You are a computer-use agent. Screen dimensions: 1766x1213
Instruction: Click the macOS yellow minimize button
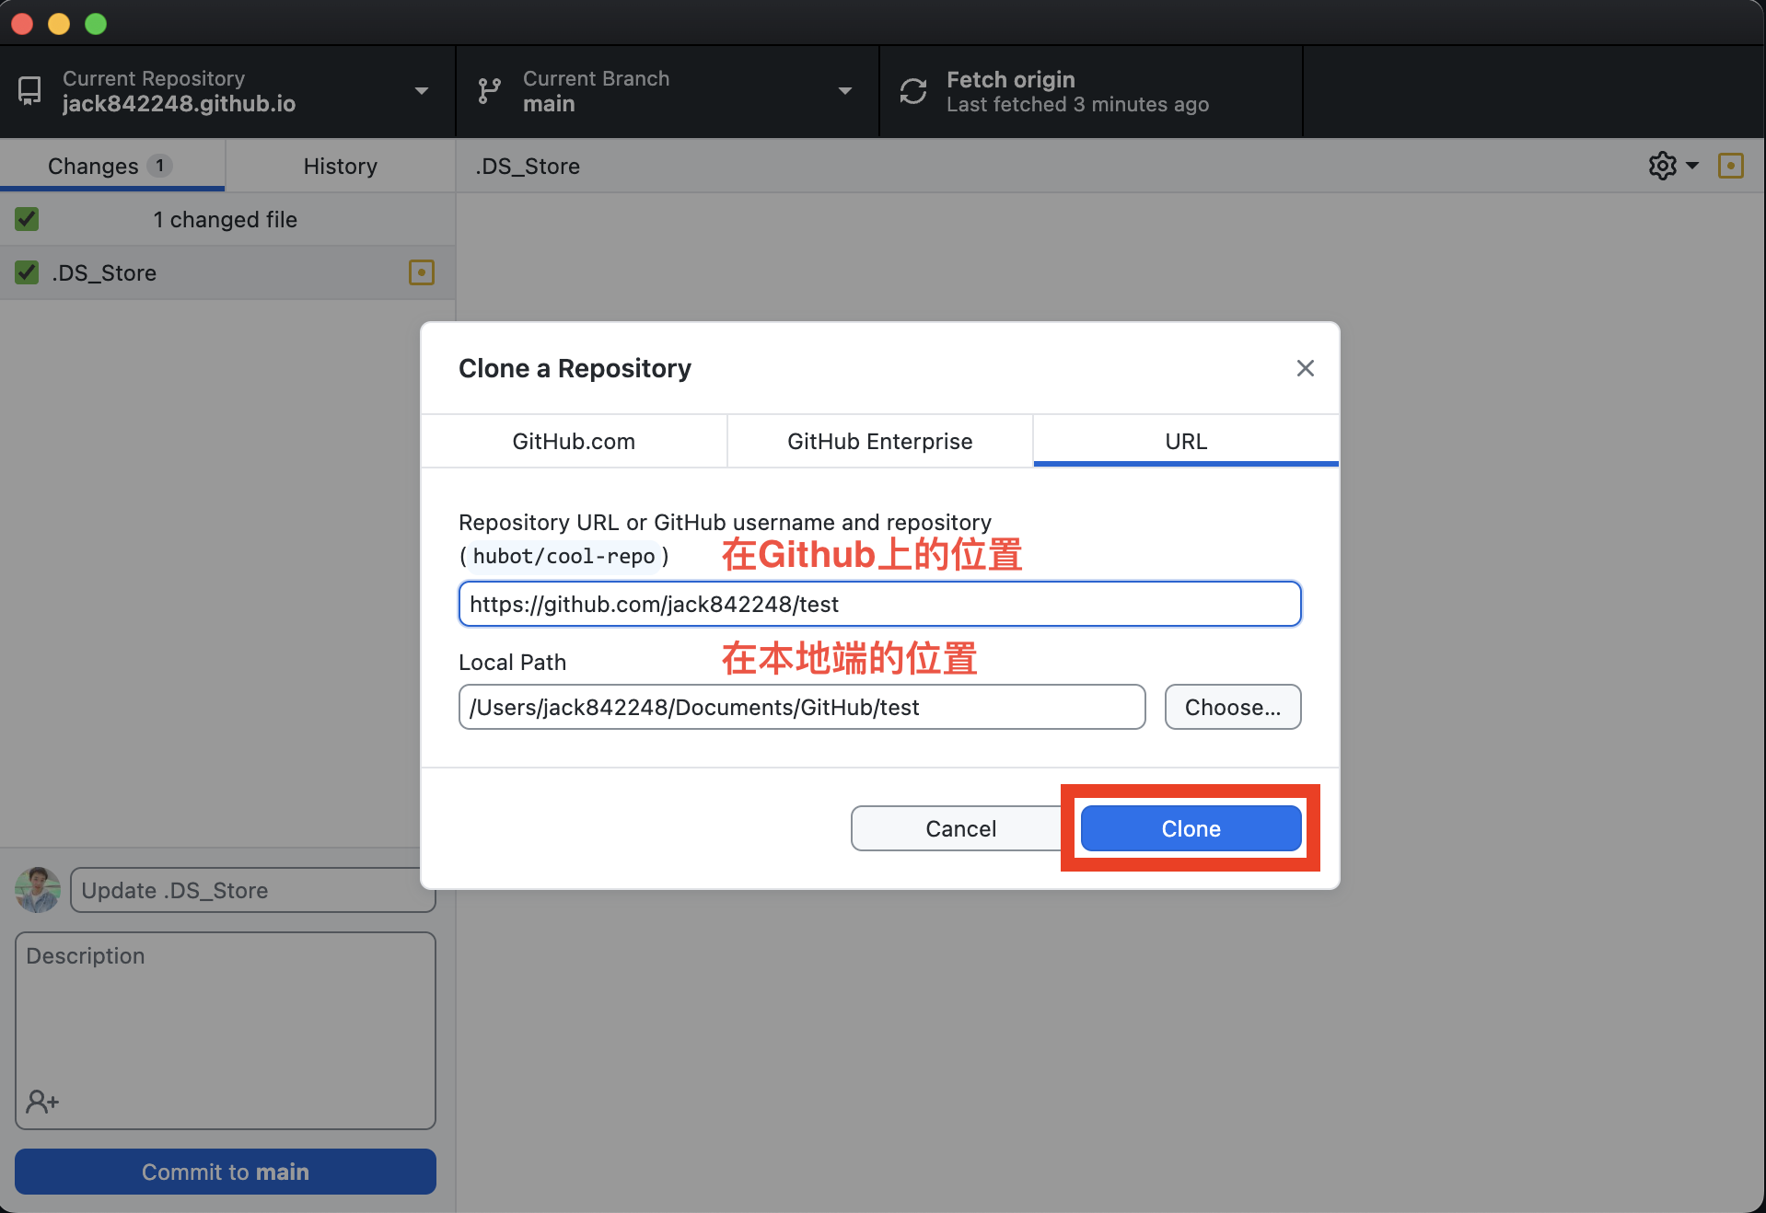(x=59, y=23)
